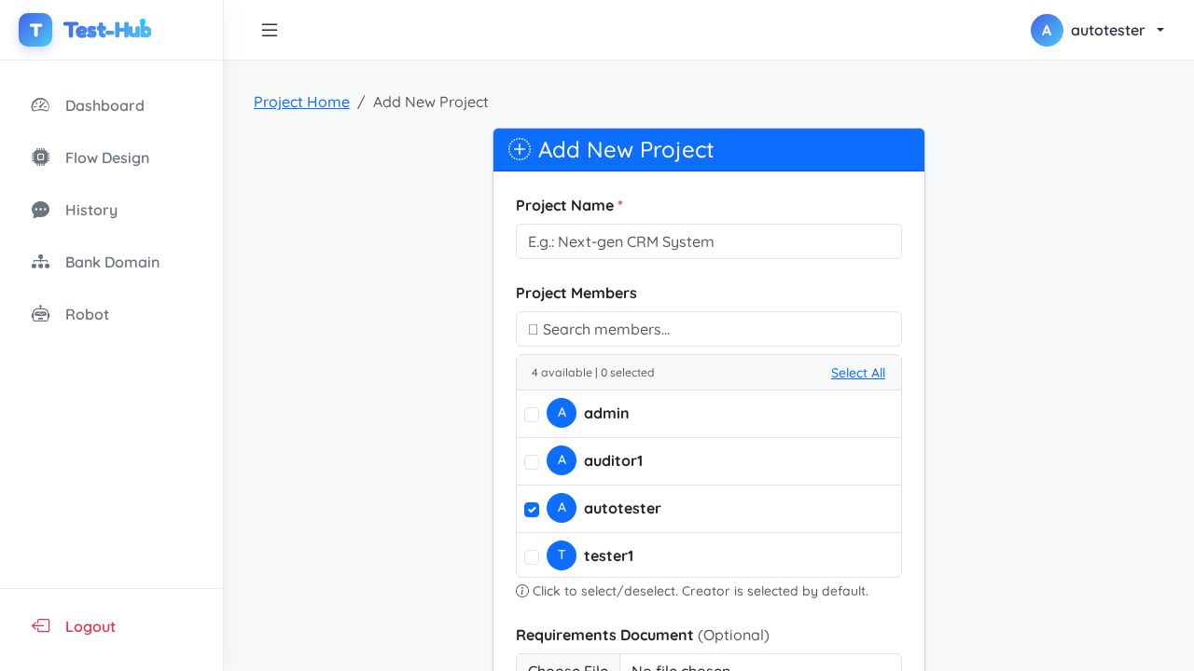This screenshot has width=1194, height=671.
Task: Click the Search members input field
Action: pos(709,329)
